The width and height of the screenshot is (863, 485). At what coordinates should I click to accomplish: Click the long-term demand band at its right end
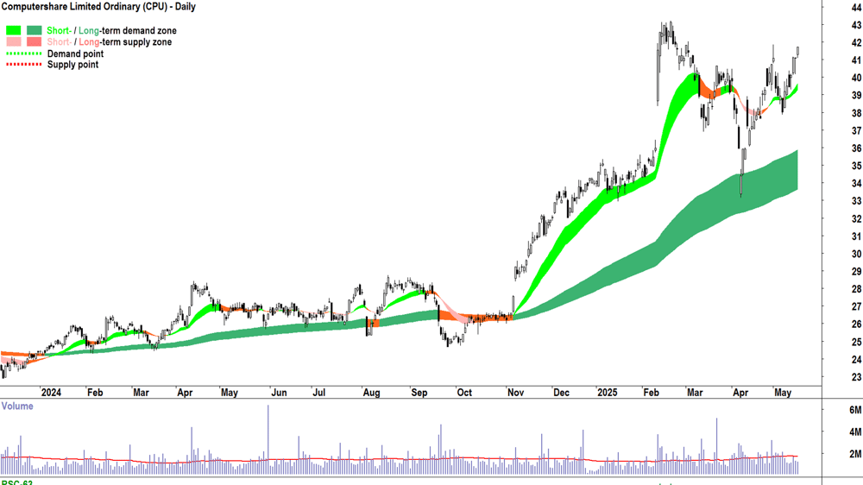click(x=794, y=171)
